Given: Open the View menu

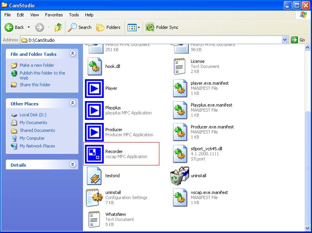Looking at the screenshot, I should click(34, 15).
